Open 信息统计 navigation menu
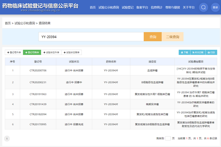Screen dimensions: 221x147 157,7
